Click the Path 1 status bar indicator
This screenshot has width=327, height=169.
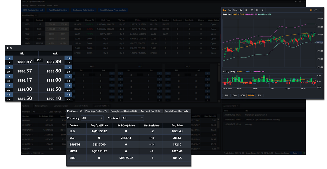pos(296,153)
